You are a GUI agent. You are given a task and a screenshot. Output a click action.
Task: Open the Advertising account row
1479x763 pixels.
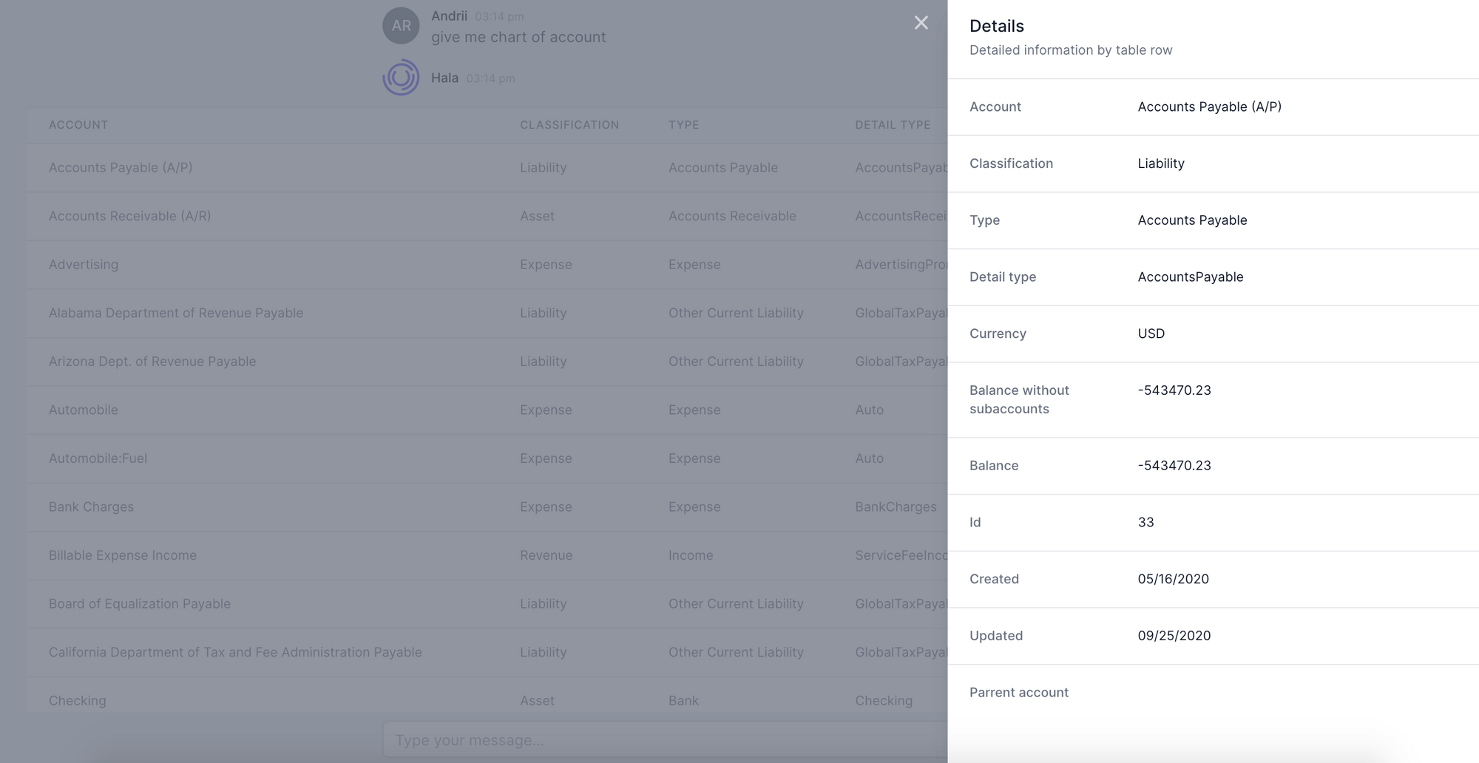tap(487, 265)
